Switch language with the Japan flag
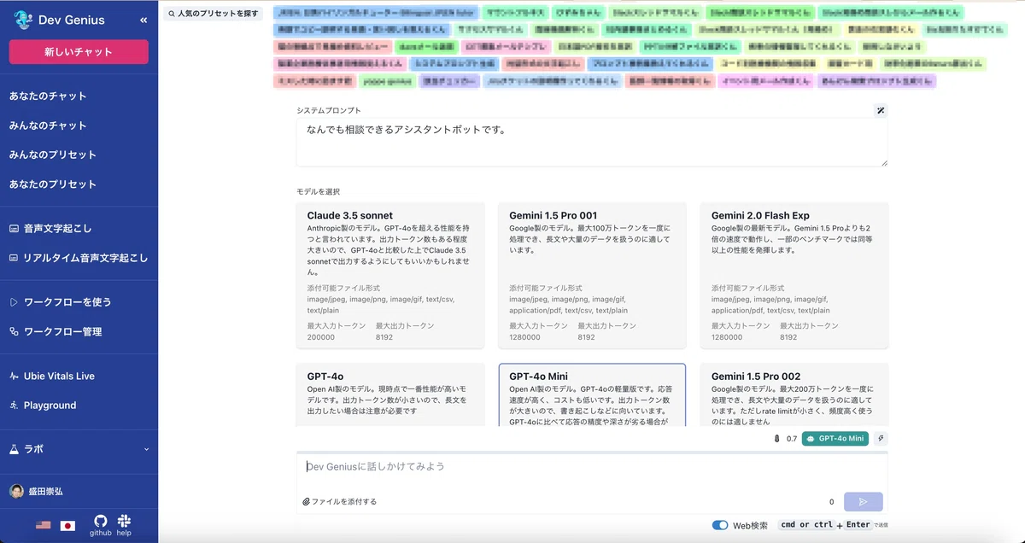 pos(67,525)
